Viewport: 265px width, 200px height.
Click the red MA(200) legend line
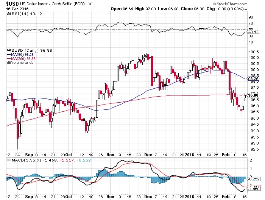coord(9,58)
